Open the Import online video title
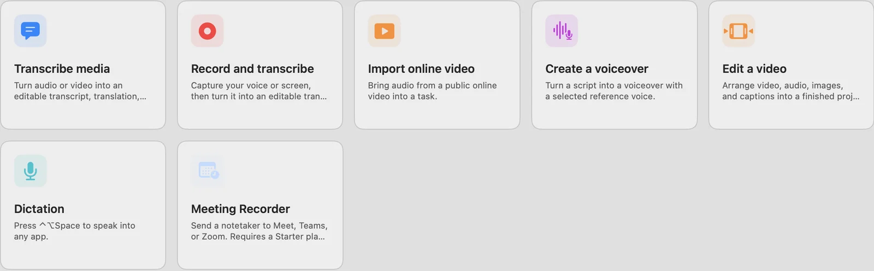The image size is (874, 271). click(x=421, y=69)
